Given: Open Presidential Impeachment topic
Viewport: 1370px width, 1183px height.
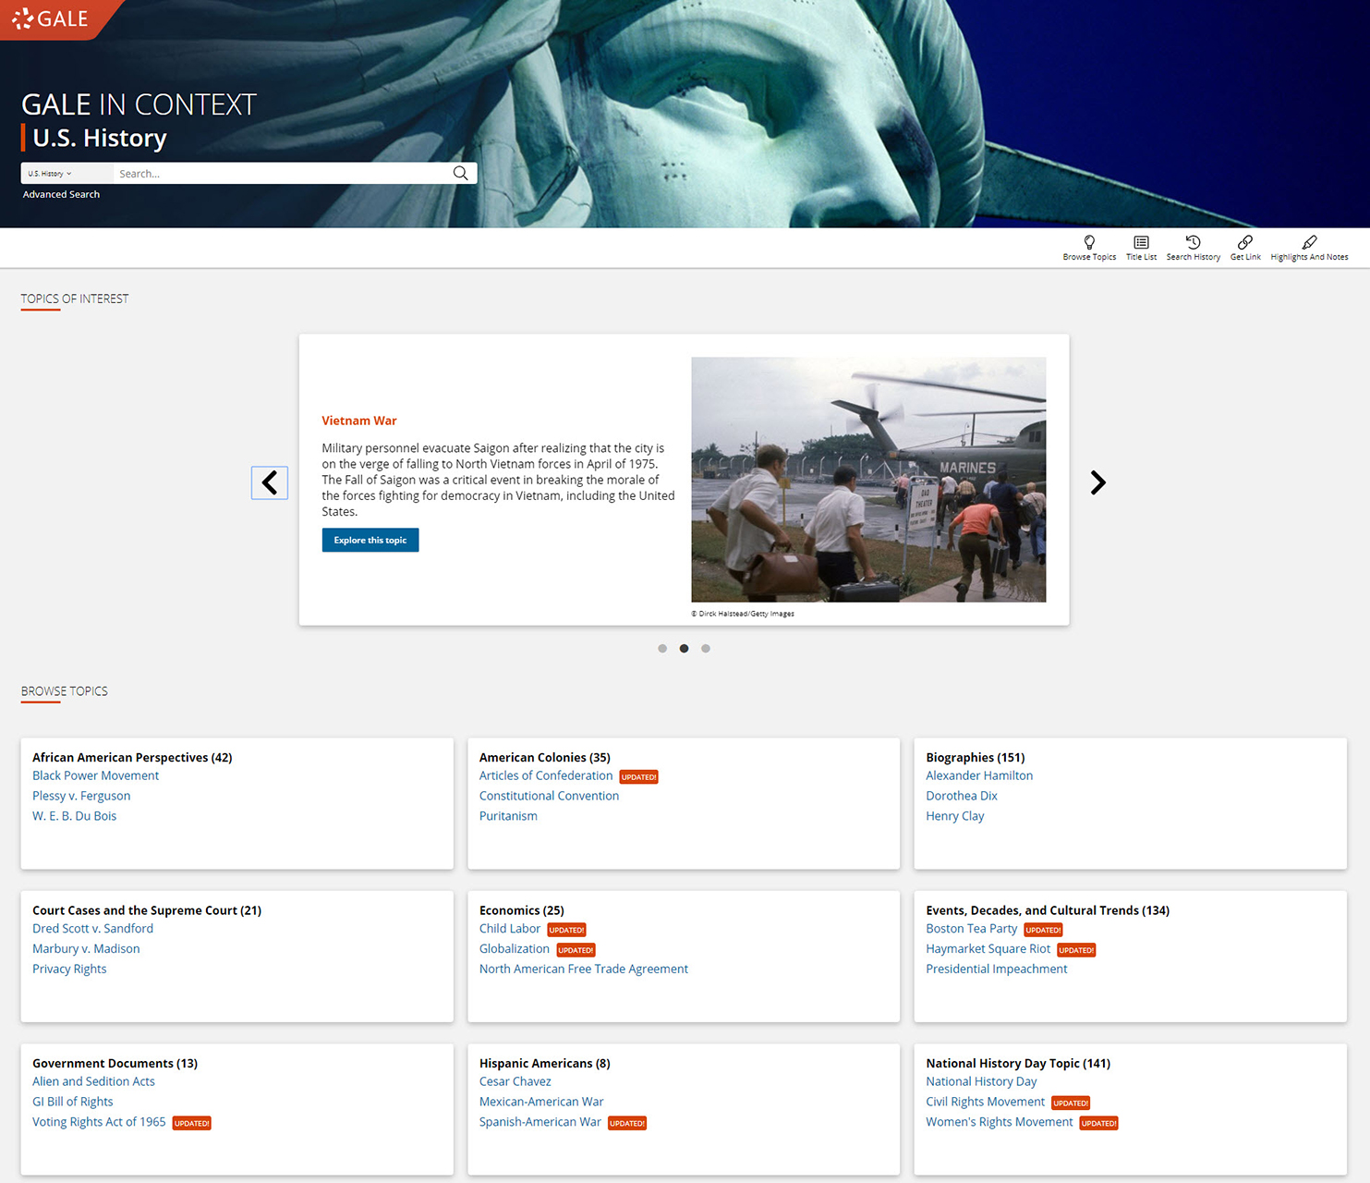Looking at the screenshot, I should coord(997,970).
